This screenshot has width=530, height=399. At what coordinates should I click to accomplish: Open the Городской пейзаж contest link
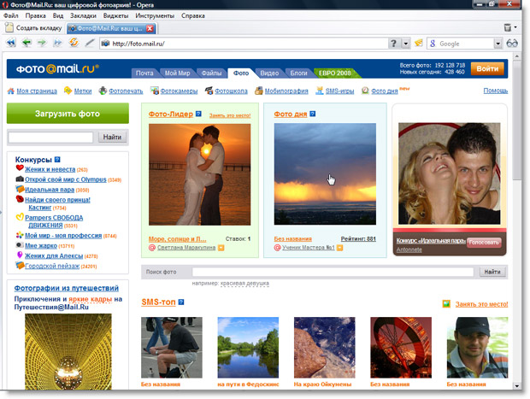coord(52,266)
